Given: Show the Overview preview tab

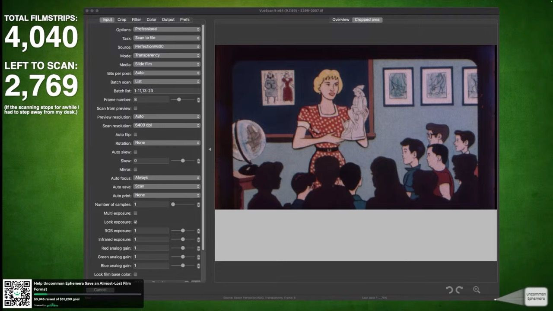Looking at the screenshot, I should point(340,19).
